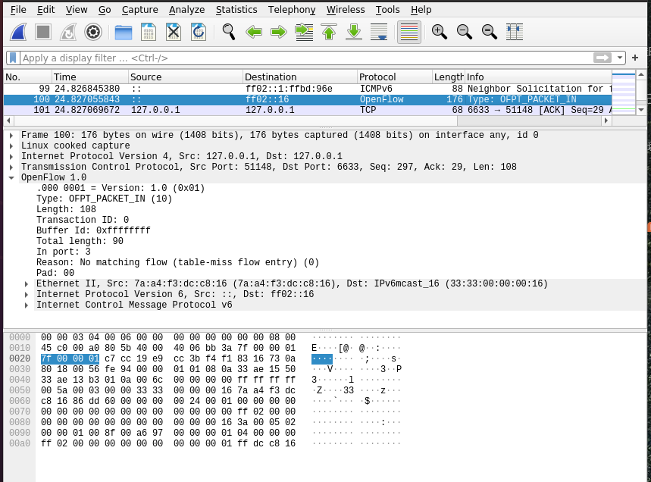Toggle auto-scroll during live capture
651x482 pixels.
[x=379, y=32]
